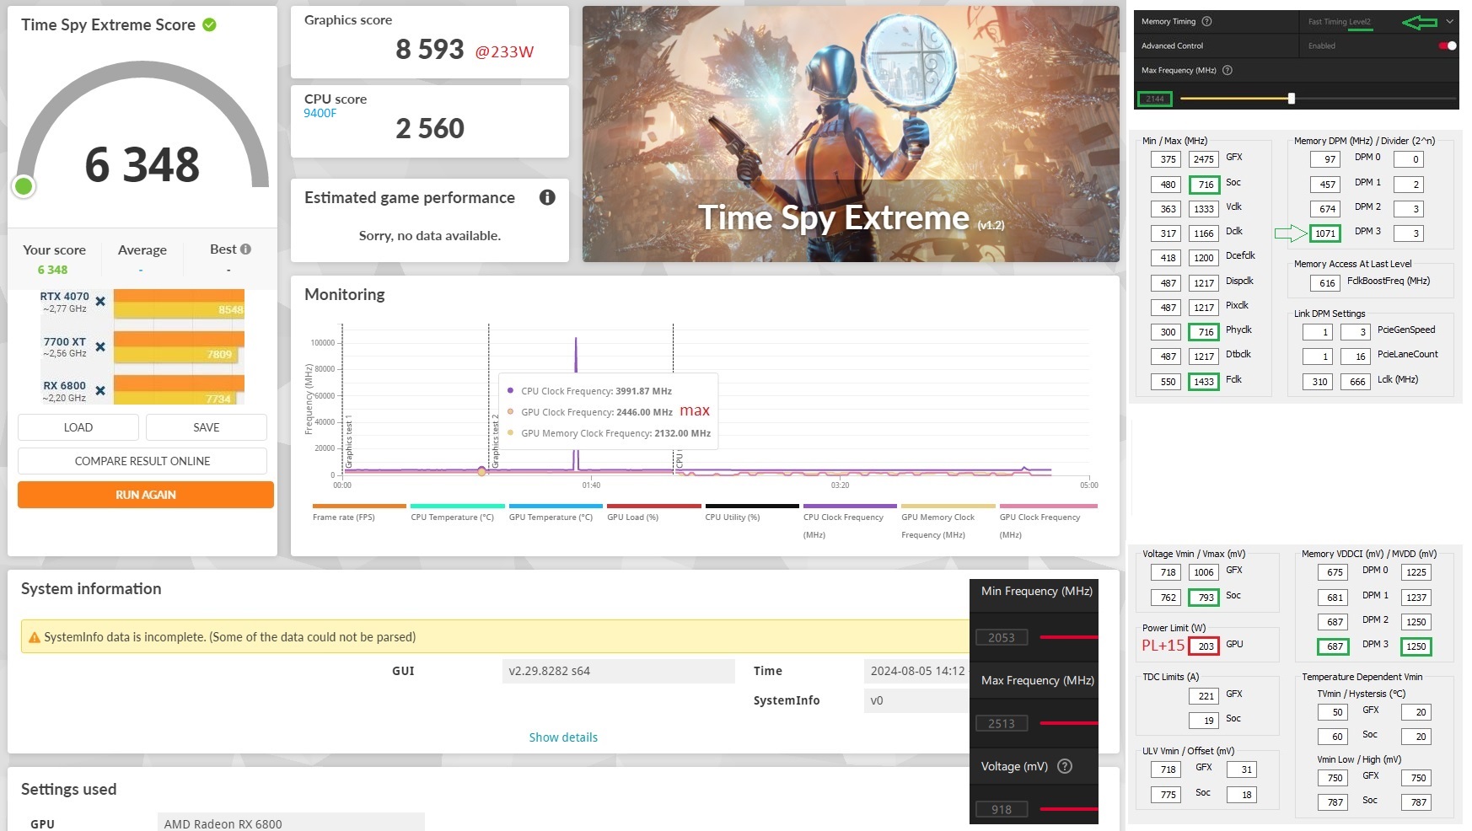Open the Show details link

pyautogui.click(x=563, y=737)
